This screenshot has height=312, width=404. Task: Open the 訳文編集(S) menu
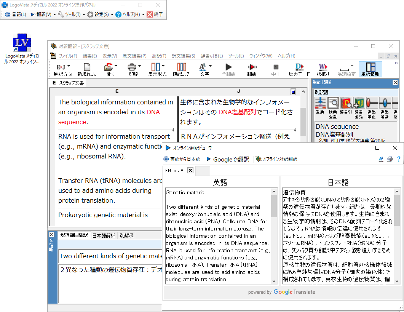pos(184,56)
